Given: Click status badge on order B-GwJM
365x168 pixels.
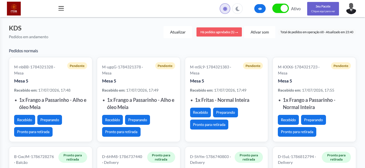Looking at the screenshot, I should pos(73,157).
